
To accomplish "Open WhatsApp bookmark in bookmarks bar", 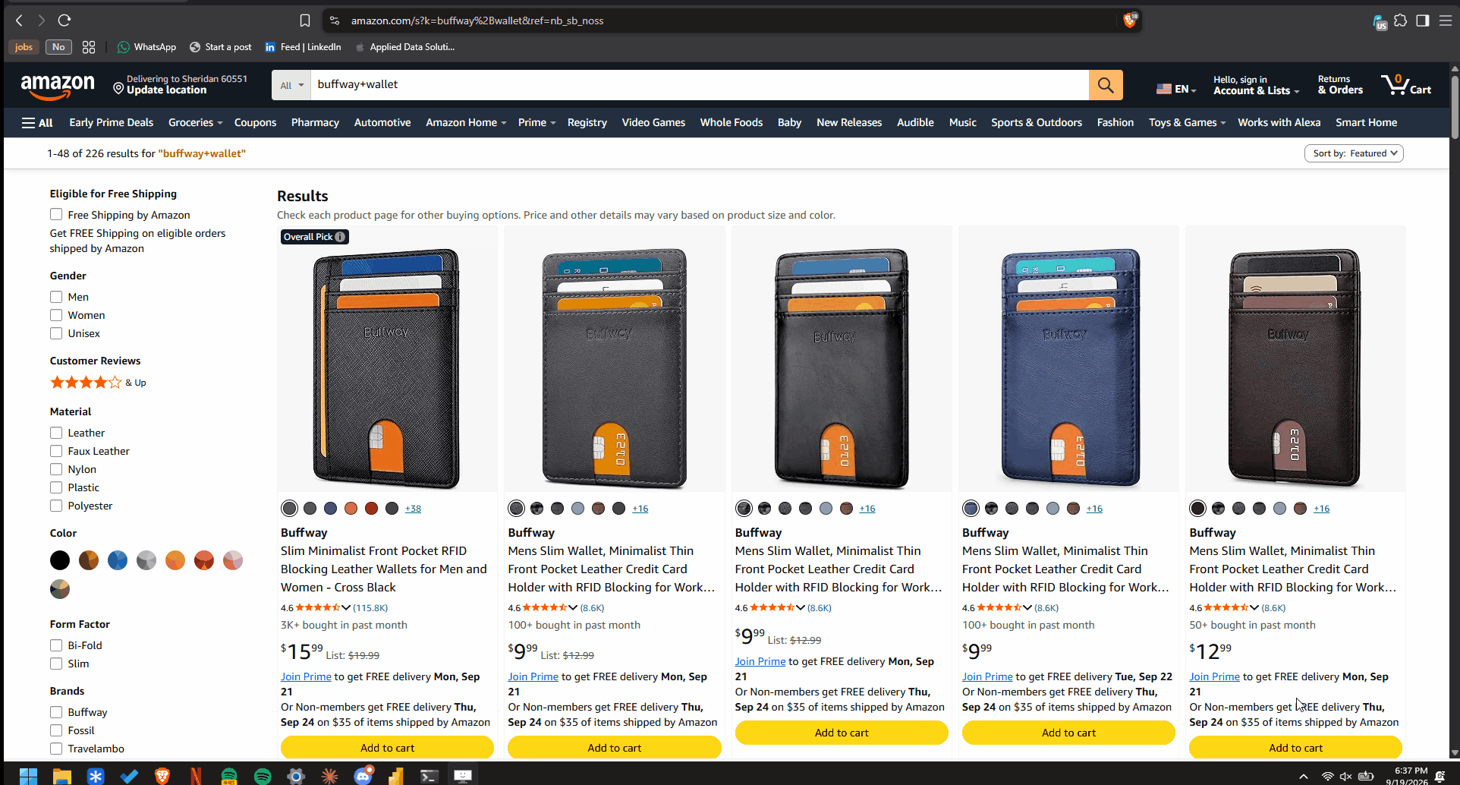I will tap(146, 47).
